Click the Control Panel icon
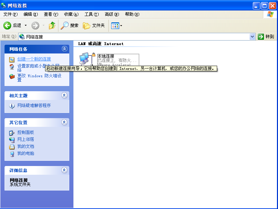 pyautogui.click(x=12, y=133)
